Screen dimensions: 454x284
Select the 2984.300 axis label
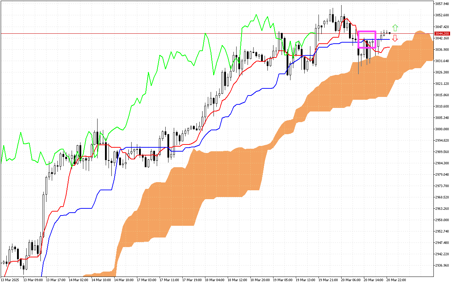tap(442, 163)
